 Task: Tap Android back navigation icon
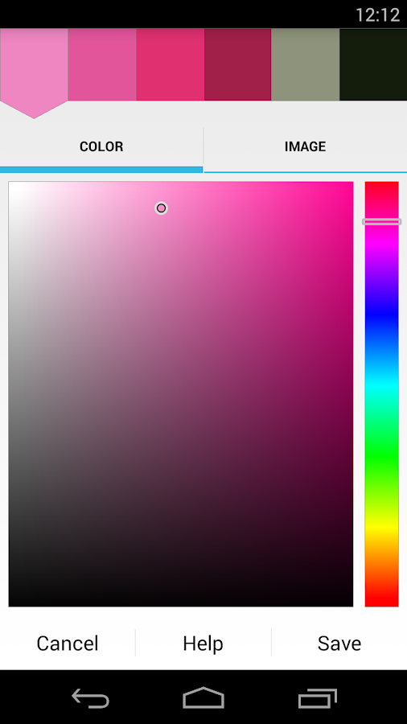click(x=90, y=697)
